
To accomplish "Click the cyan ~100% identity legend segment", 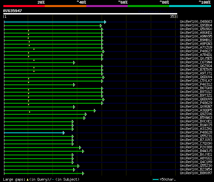I will point(190,6).
